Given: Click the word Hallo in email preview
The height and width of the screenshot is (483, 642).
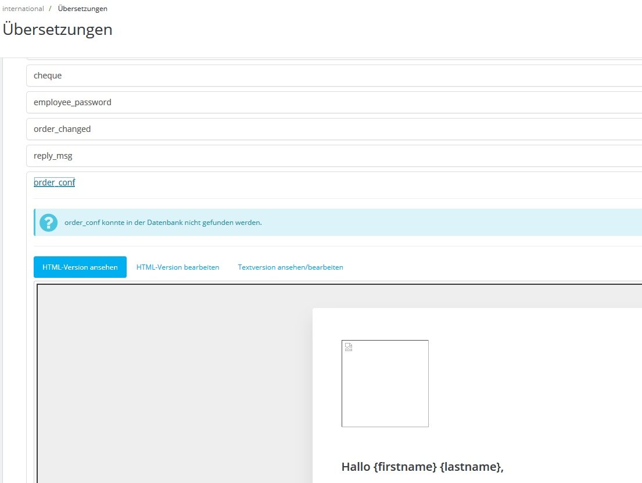Looking at the screenshot, I should (x=356, y=467).
